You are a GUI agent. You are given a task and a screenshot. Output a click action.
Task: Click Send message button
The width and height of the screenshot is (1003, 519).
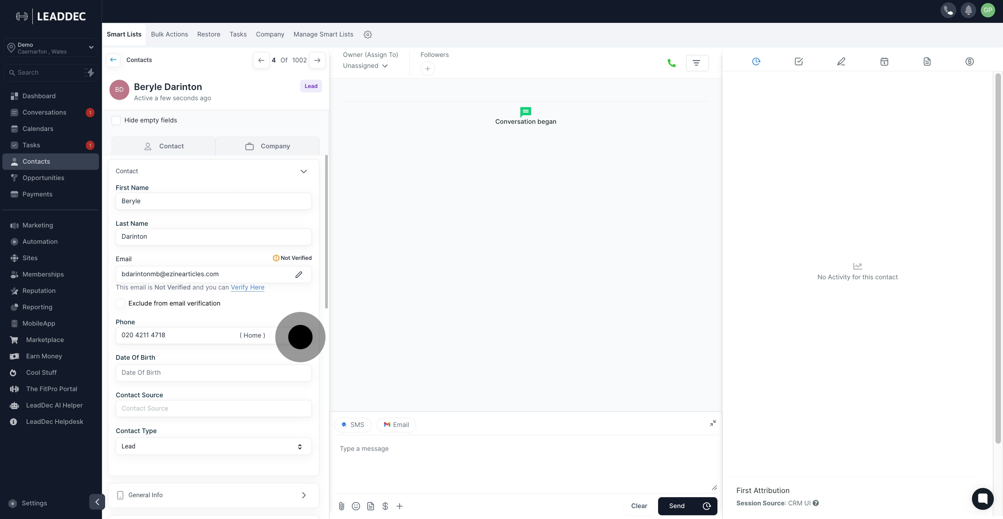point(677,506)
